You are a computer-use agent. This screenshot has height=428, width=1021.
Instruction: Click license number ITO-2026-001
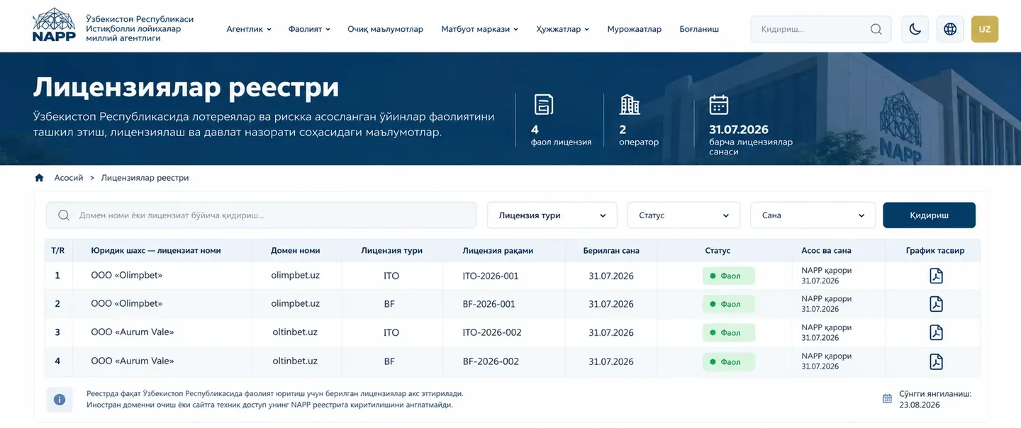[491, 276]
